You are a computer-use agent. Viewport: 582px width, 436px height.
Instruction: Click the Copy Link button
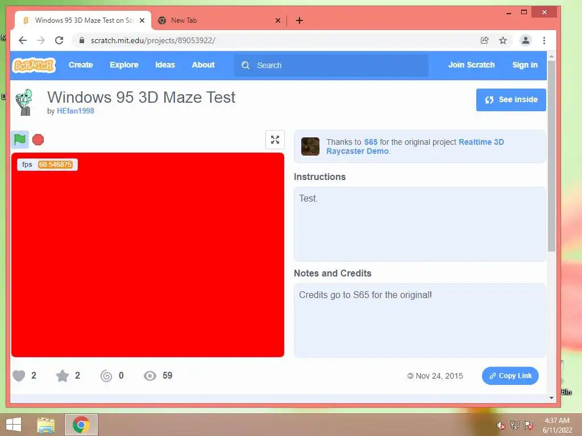tap(510, 376)
